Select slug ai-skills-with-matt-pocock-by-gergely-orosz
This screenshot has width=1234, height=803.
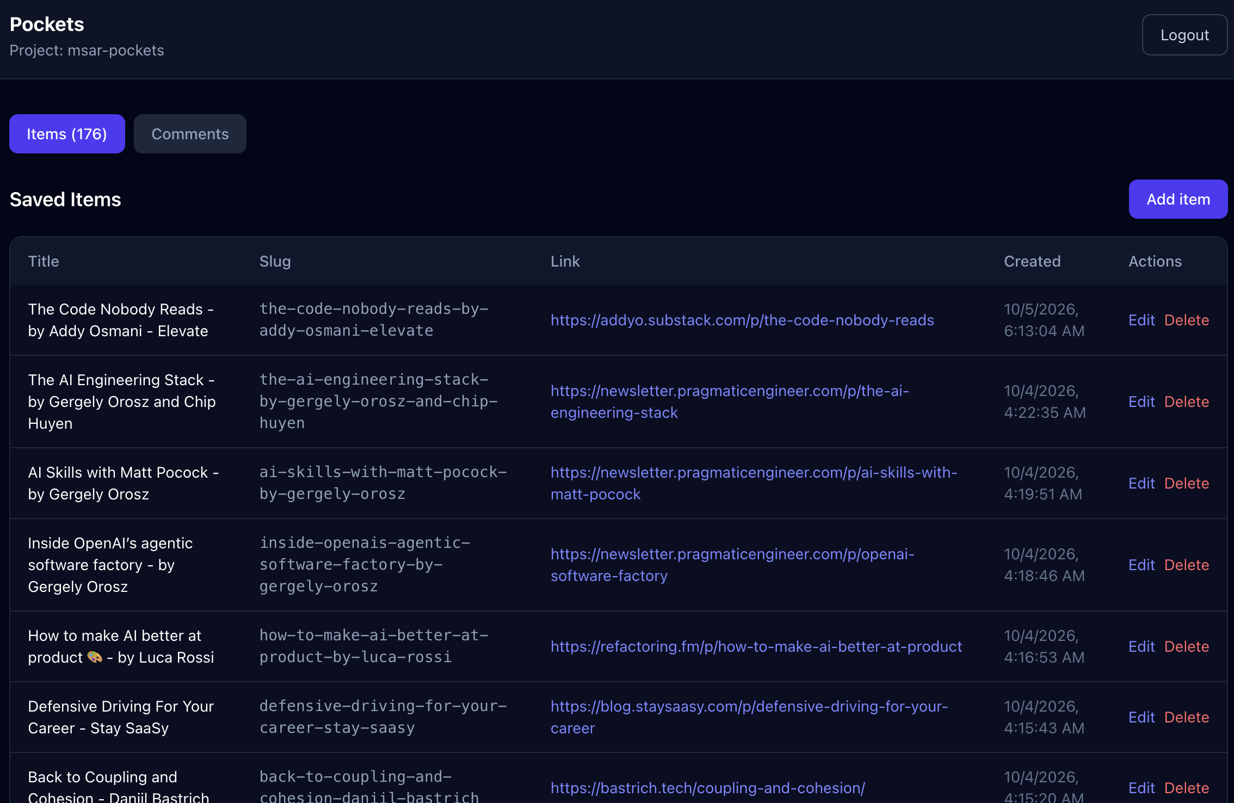pos(383,483)
